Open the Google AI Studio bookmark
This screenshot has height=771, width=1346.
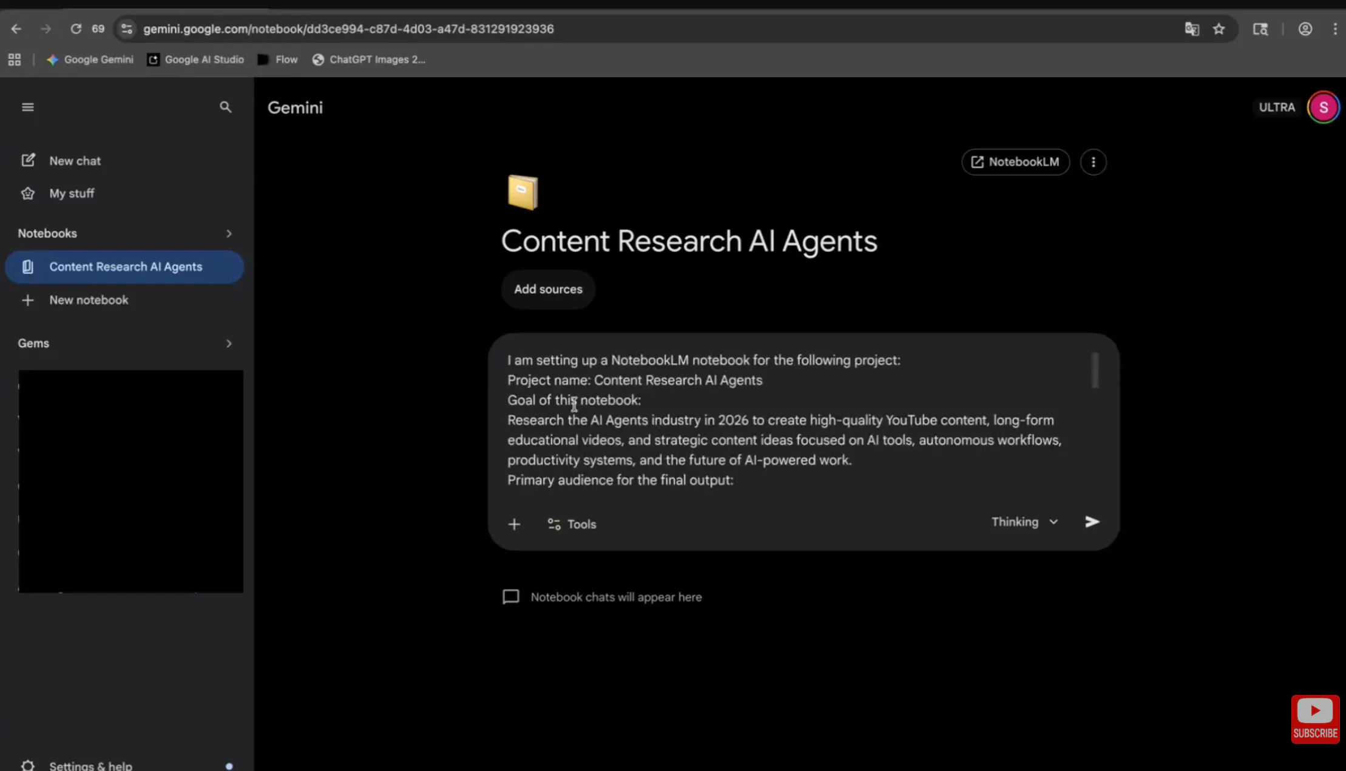(x=195, y=59)
